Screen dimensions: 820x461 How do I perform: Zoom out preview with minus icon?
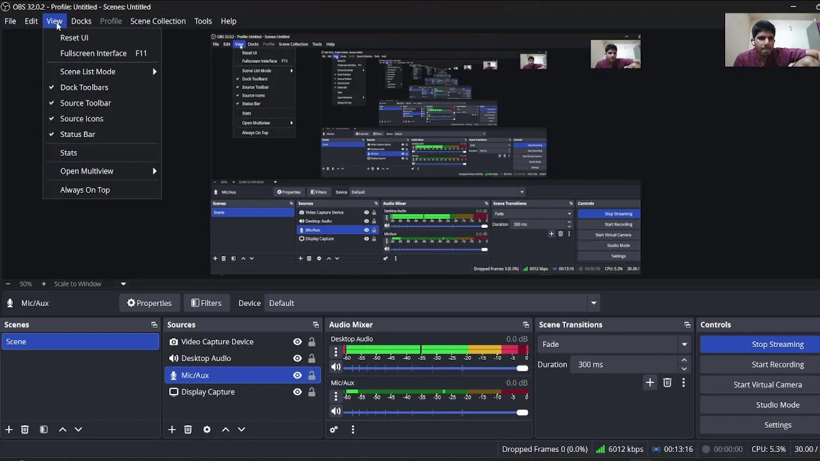[x=8, y=284]
